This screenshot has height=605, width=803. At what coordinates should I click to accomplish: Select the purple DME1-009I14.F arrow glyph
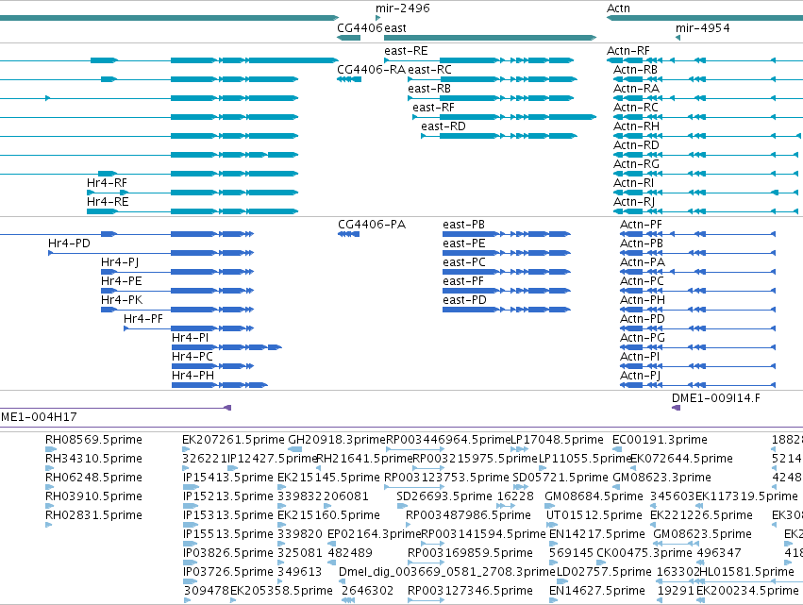pos(676,408)
